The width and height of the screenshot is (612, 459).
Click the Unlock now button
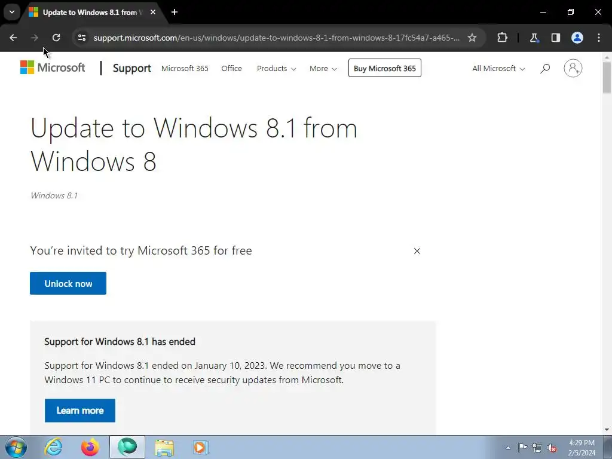[x=68, y=283]
